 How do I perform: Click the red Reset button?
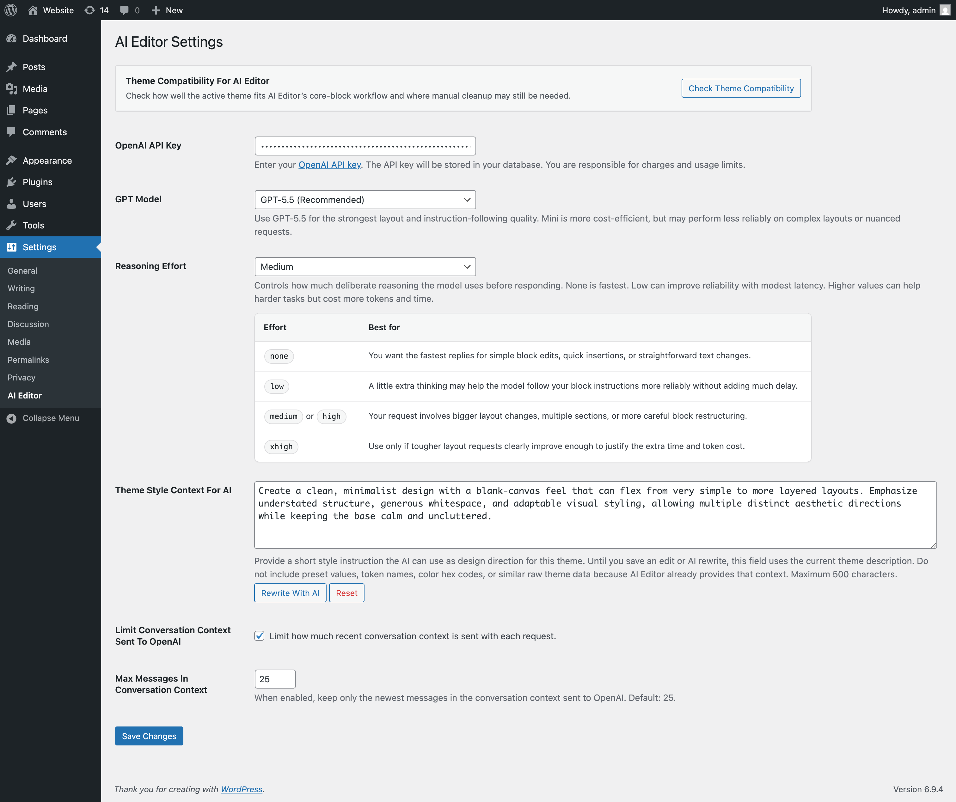pyautogui.click(x=346, y=593)
